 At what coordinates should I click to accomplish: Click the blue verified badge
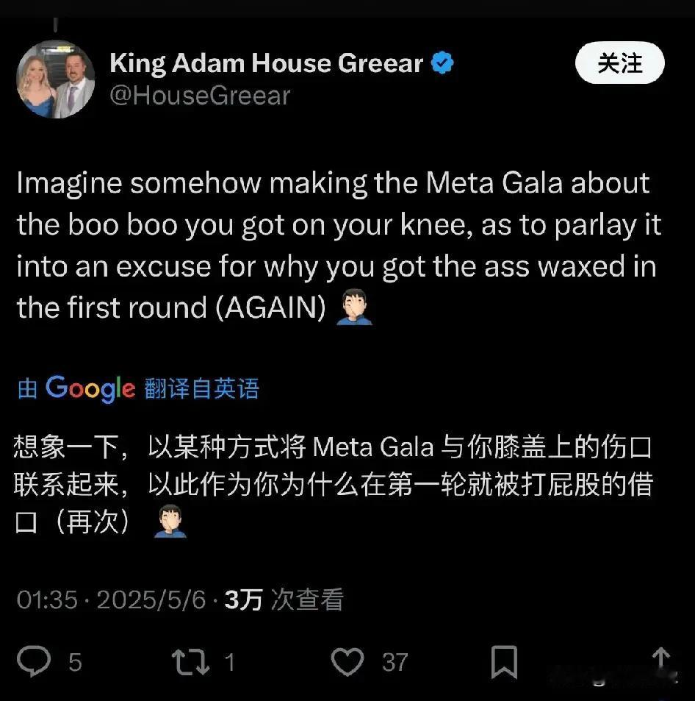442,63
